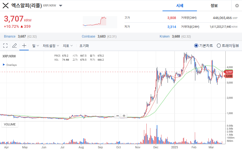Zoom in chart with plus button
The height and width of the screenshot is (151, 242).
click(124, 116)
